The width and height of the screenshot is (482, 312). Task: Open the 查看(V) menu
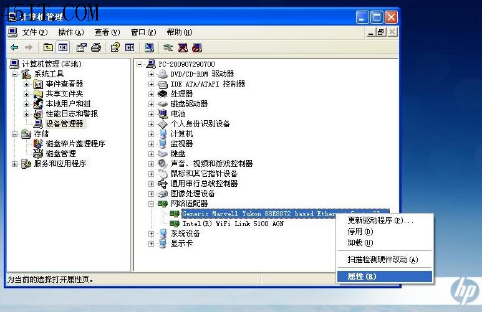click(107, 32)
